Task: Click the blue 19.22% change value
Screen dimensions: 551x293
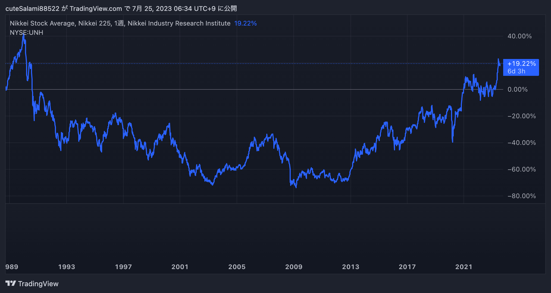Action: pos(245,23)
